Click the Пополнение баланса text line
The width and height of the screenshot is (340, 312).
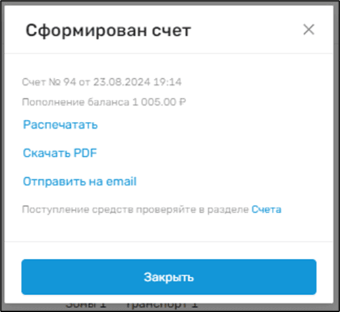click(x=104, y=102)
